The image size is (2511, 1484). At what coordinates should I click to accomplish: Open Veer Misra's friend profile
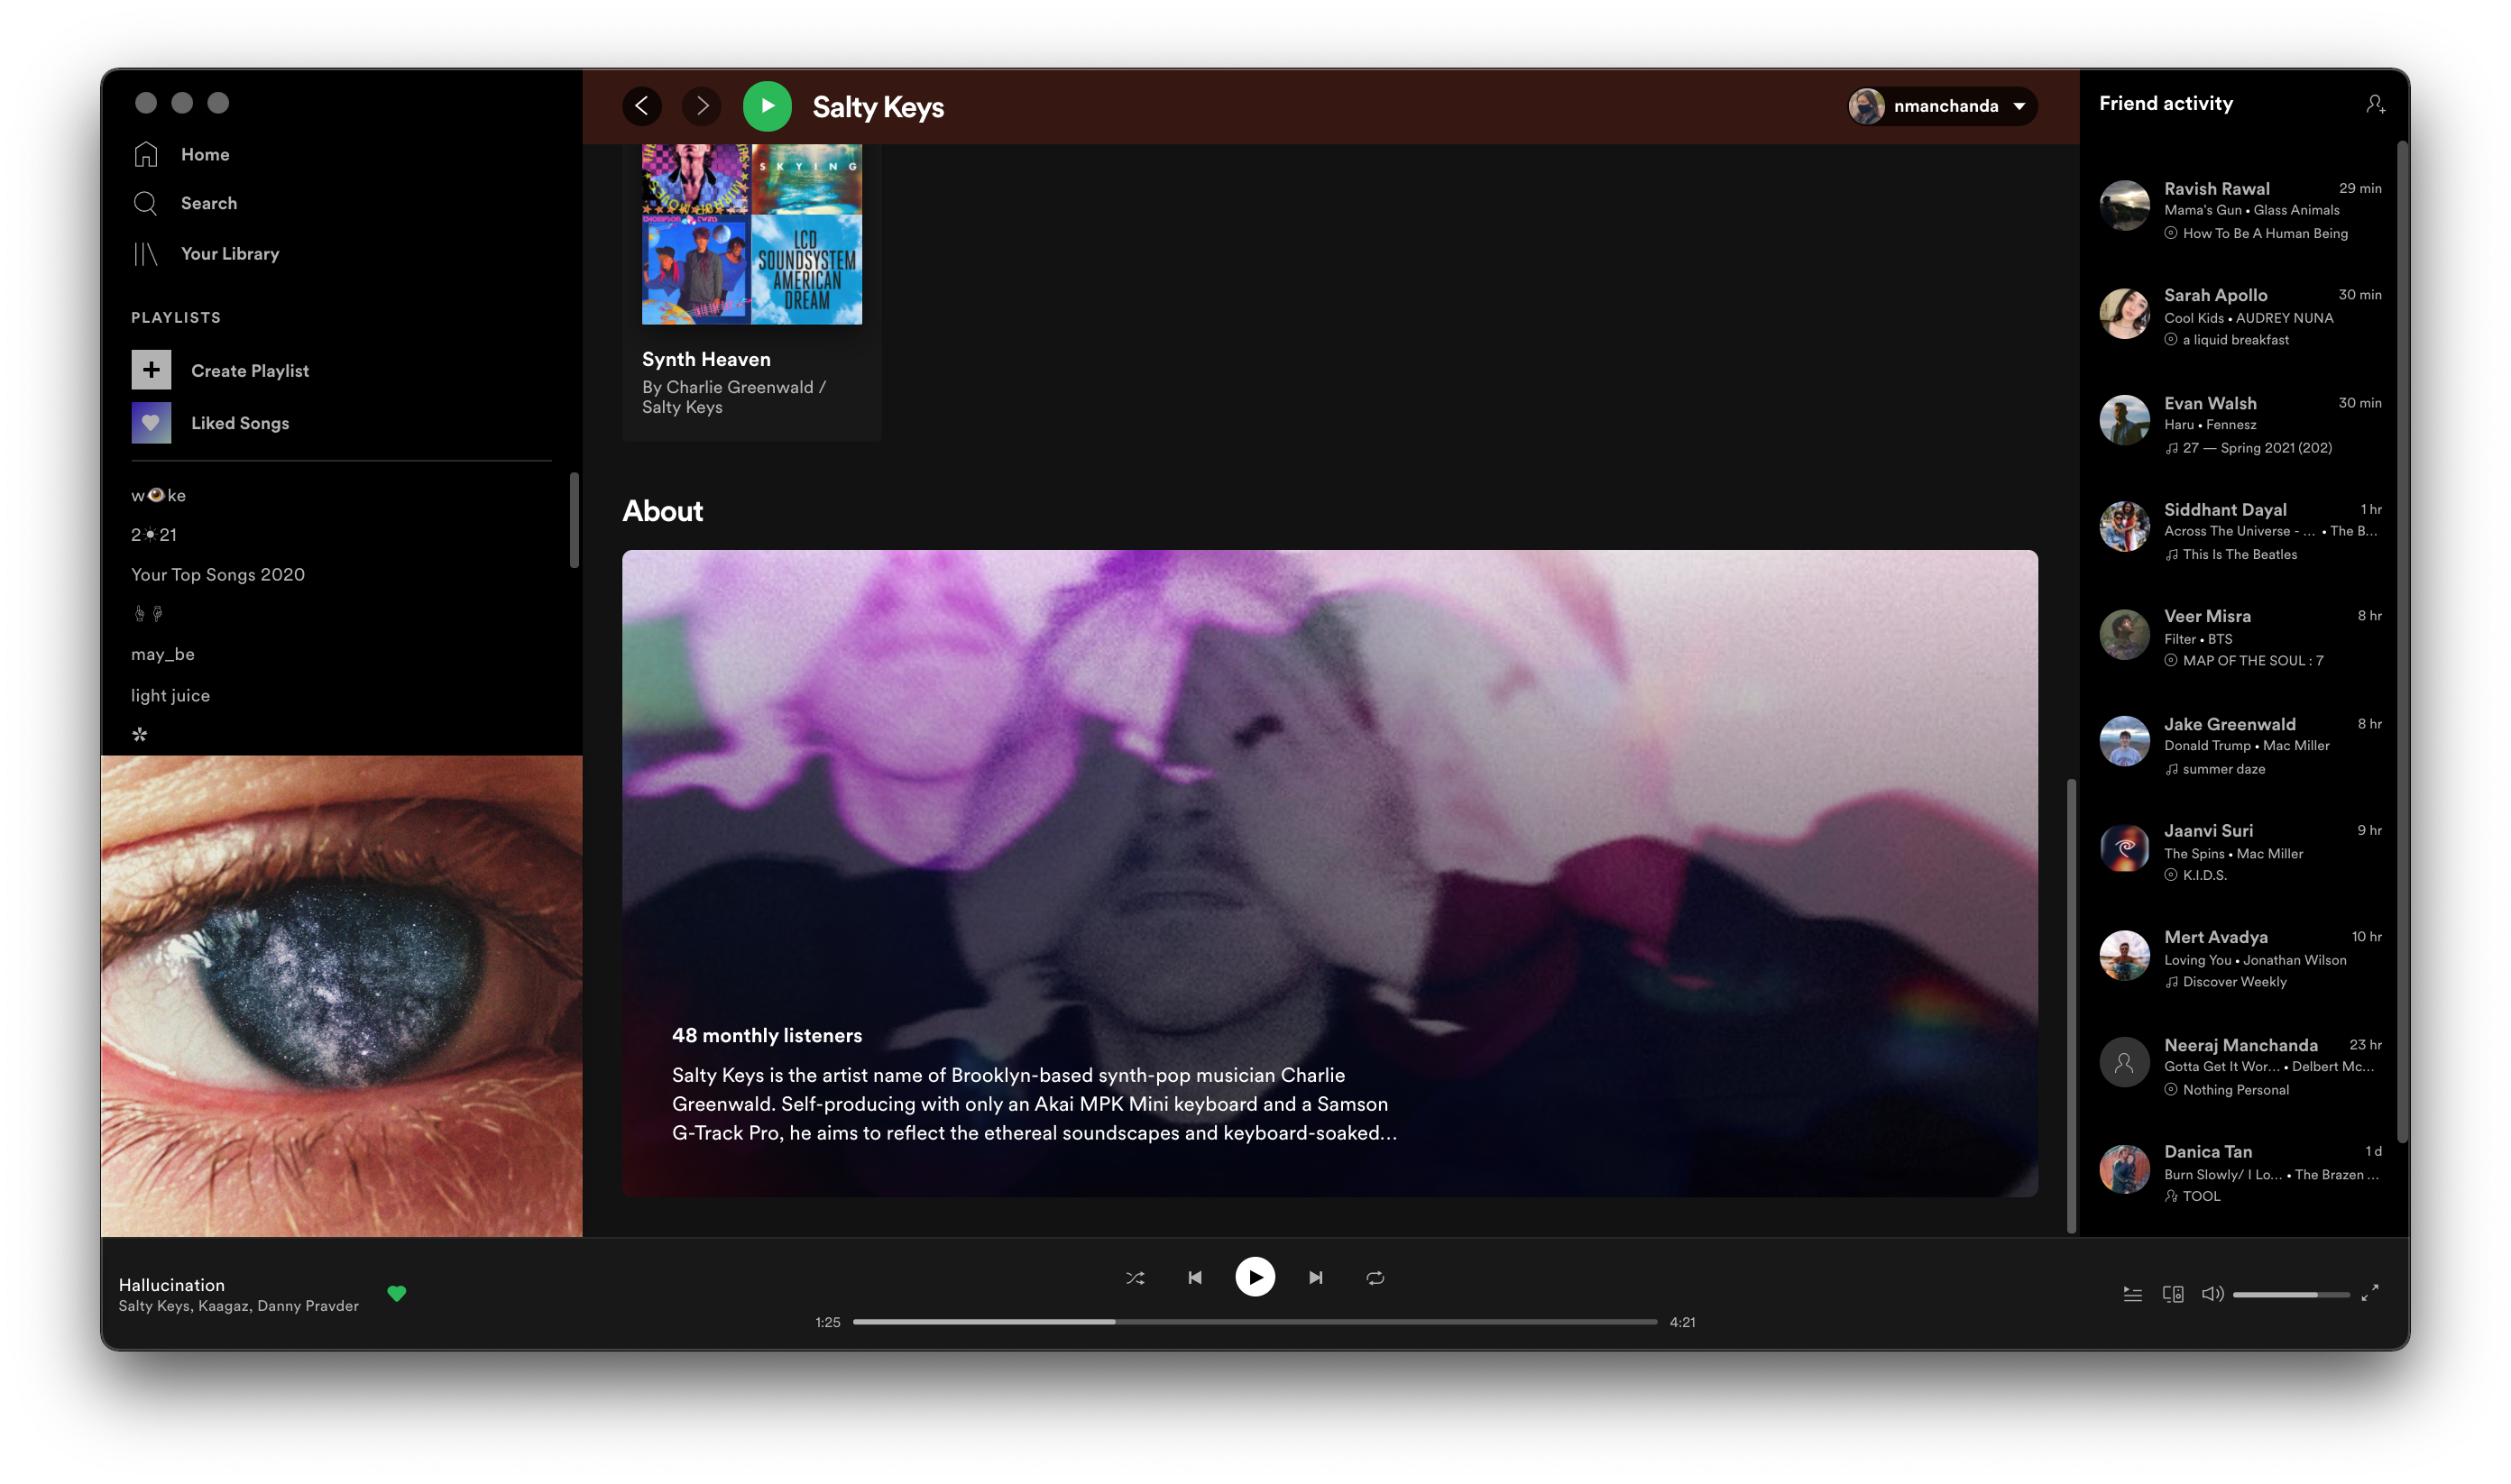coord(2207,616)
